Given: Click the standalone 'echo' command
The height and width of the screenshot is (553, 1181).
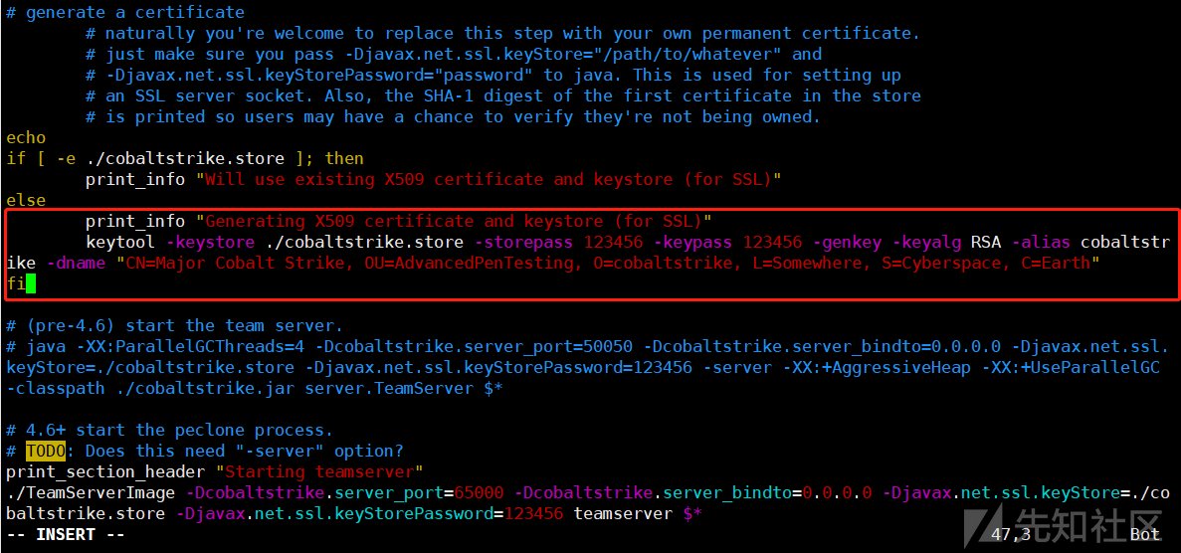Looking at the screenshot, I should (26, 138).
